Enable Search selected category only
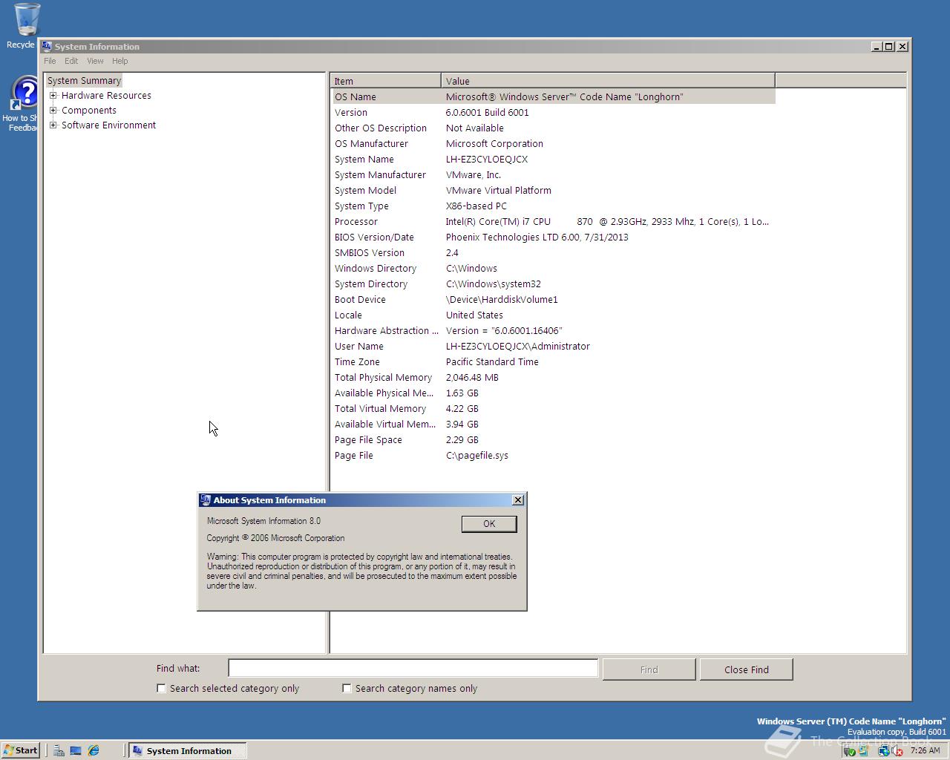Viewport: 950px width, 760px height. click(x=161, y=688)
